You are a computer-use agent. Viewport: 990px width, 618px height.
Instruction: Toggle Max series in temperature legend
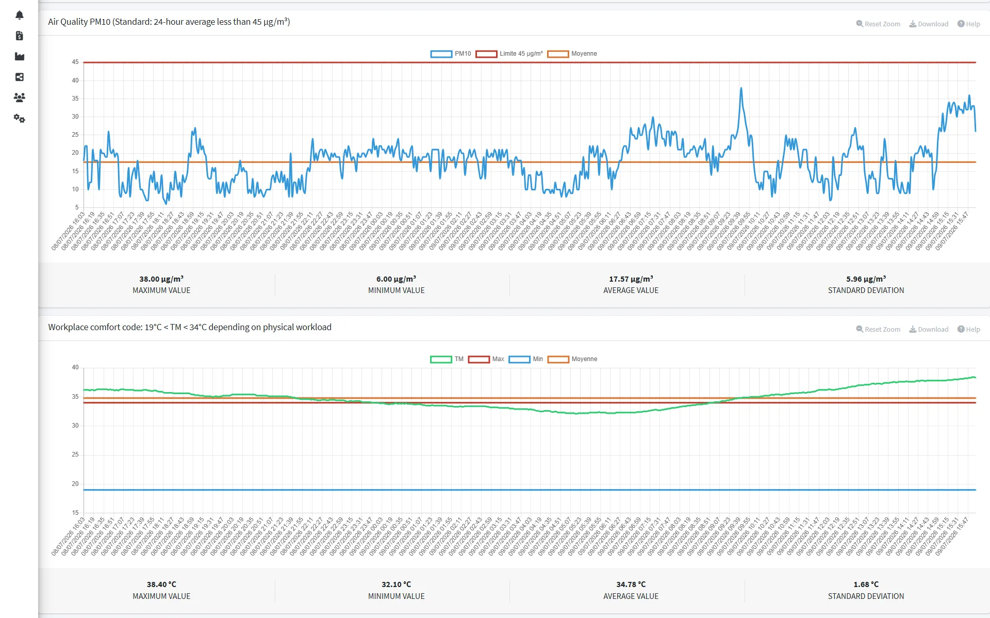tap(486, 359)
